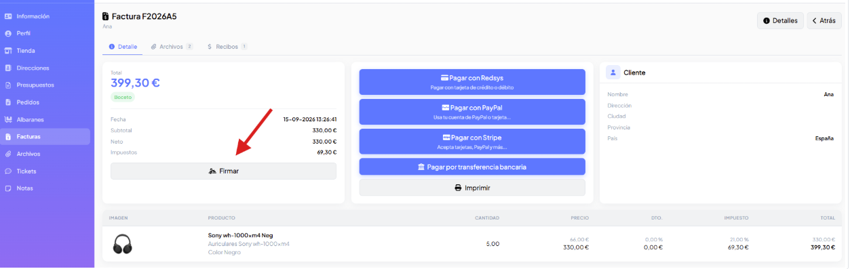Go to Tickets section
The height and width of the screenshot is (269, 850).
tap(45, 171)
